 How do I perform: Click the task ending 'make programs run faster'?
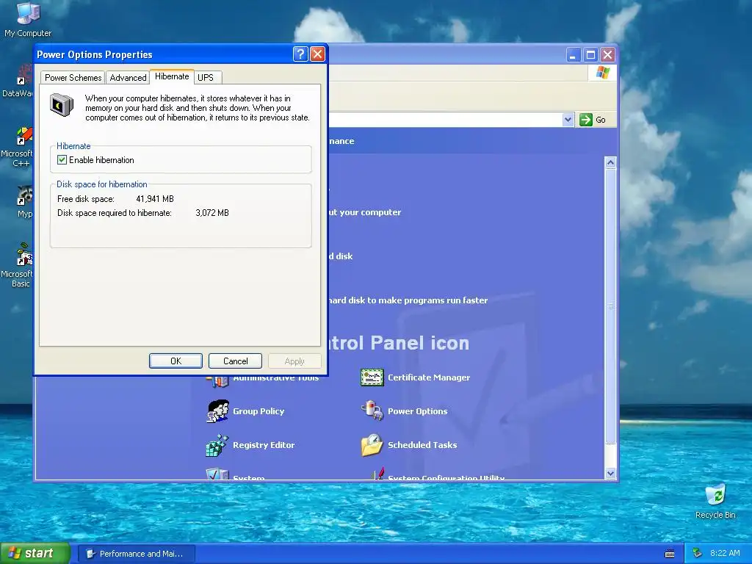click(x=408, y=300)
